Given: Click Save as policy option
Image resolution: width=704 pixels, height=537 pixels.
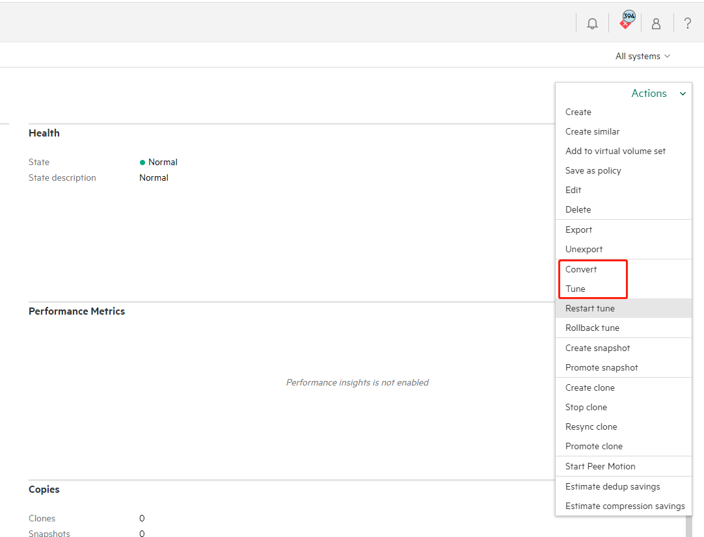Looking at the screenshot, I should (593, 170).
